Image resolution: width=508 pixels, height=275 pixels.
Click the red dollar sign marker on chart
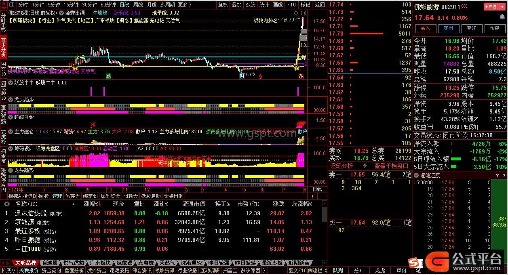point(261,76)
